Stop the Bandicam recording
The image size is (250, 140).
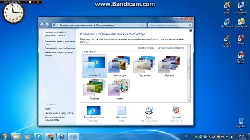tap(38, 2)
